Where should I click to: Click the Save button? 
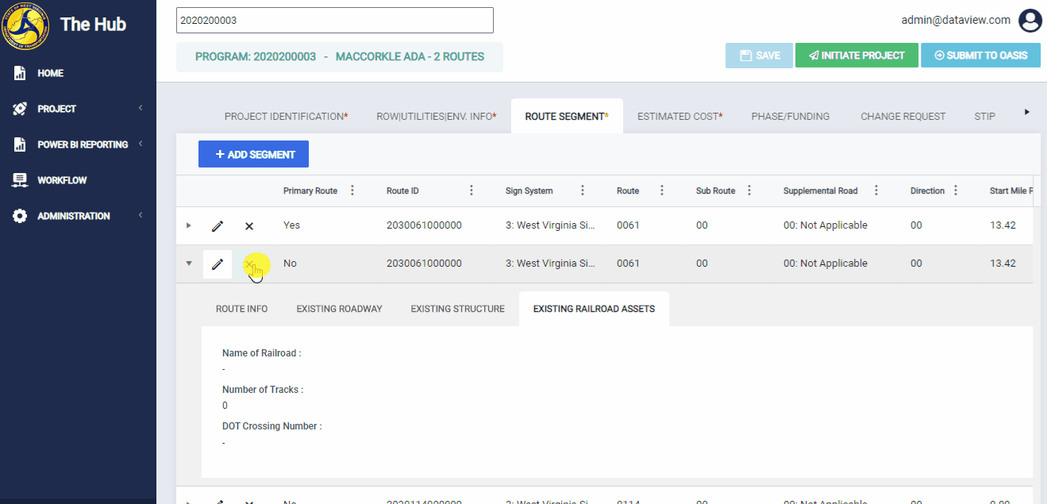pos(759,56)
